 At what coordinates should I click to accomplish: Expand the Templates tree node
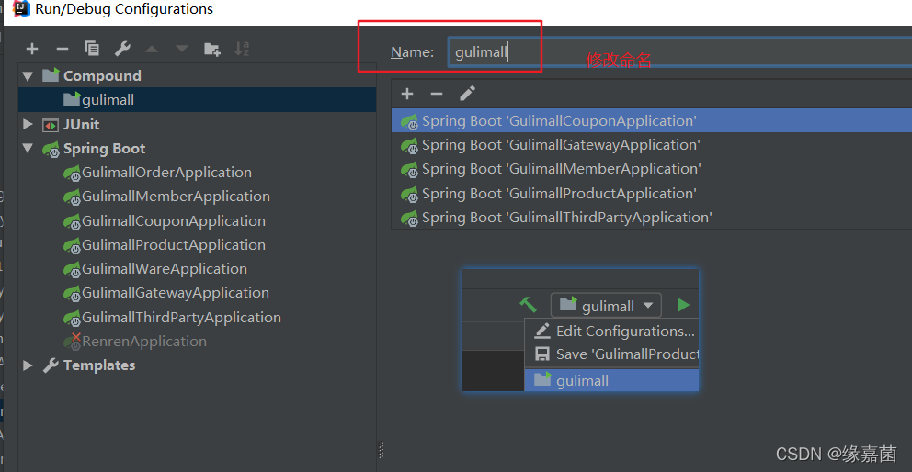pyautogui.click(x=28, y=365)
